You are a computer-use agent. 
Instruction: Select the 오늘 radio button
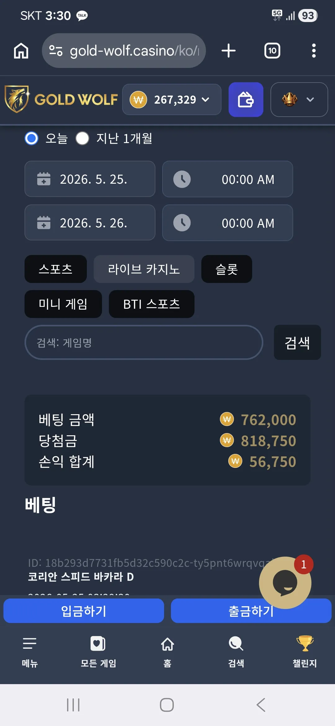pyautogui.click(x=32, y=138)
